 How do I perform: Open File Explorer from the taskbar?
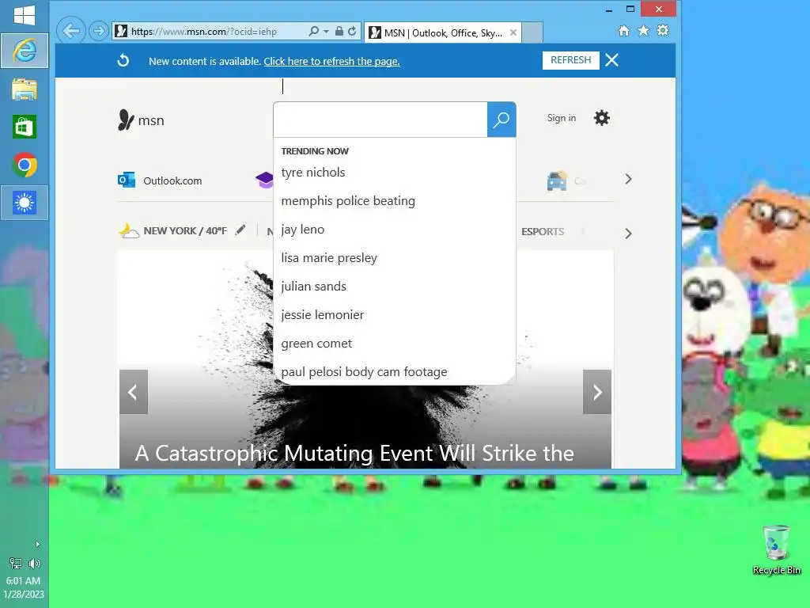pos(25,89)
